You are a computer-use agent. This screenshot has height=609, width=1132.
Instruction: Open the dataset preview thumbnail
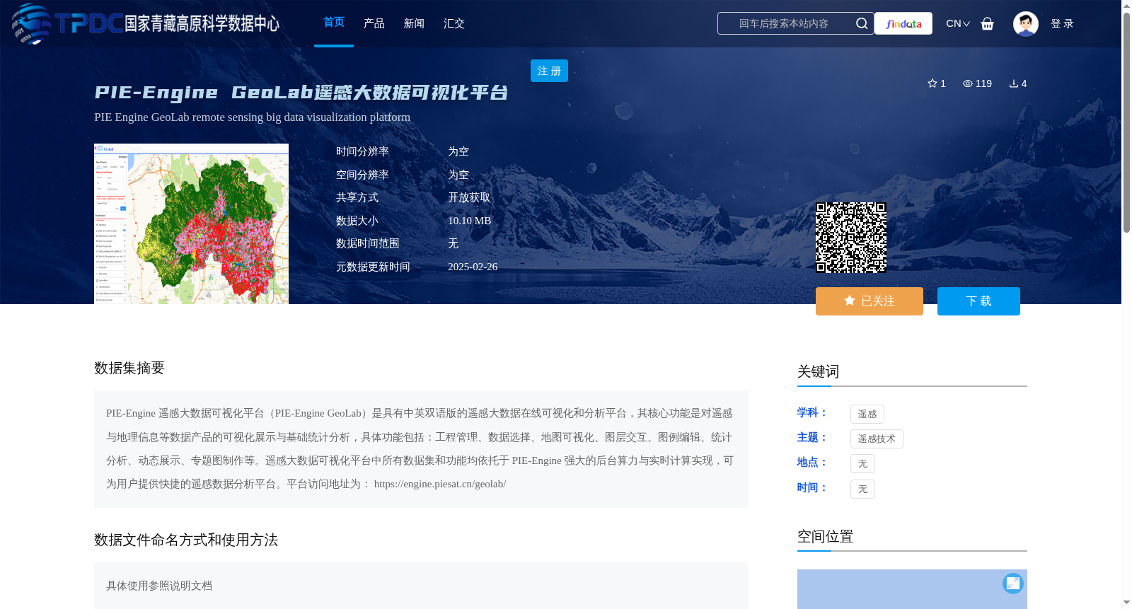click(x=191, y=224)
